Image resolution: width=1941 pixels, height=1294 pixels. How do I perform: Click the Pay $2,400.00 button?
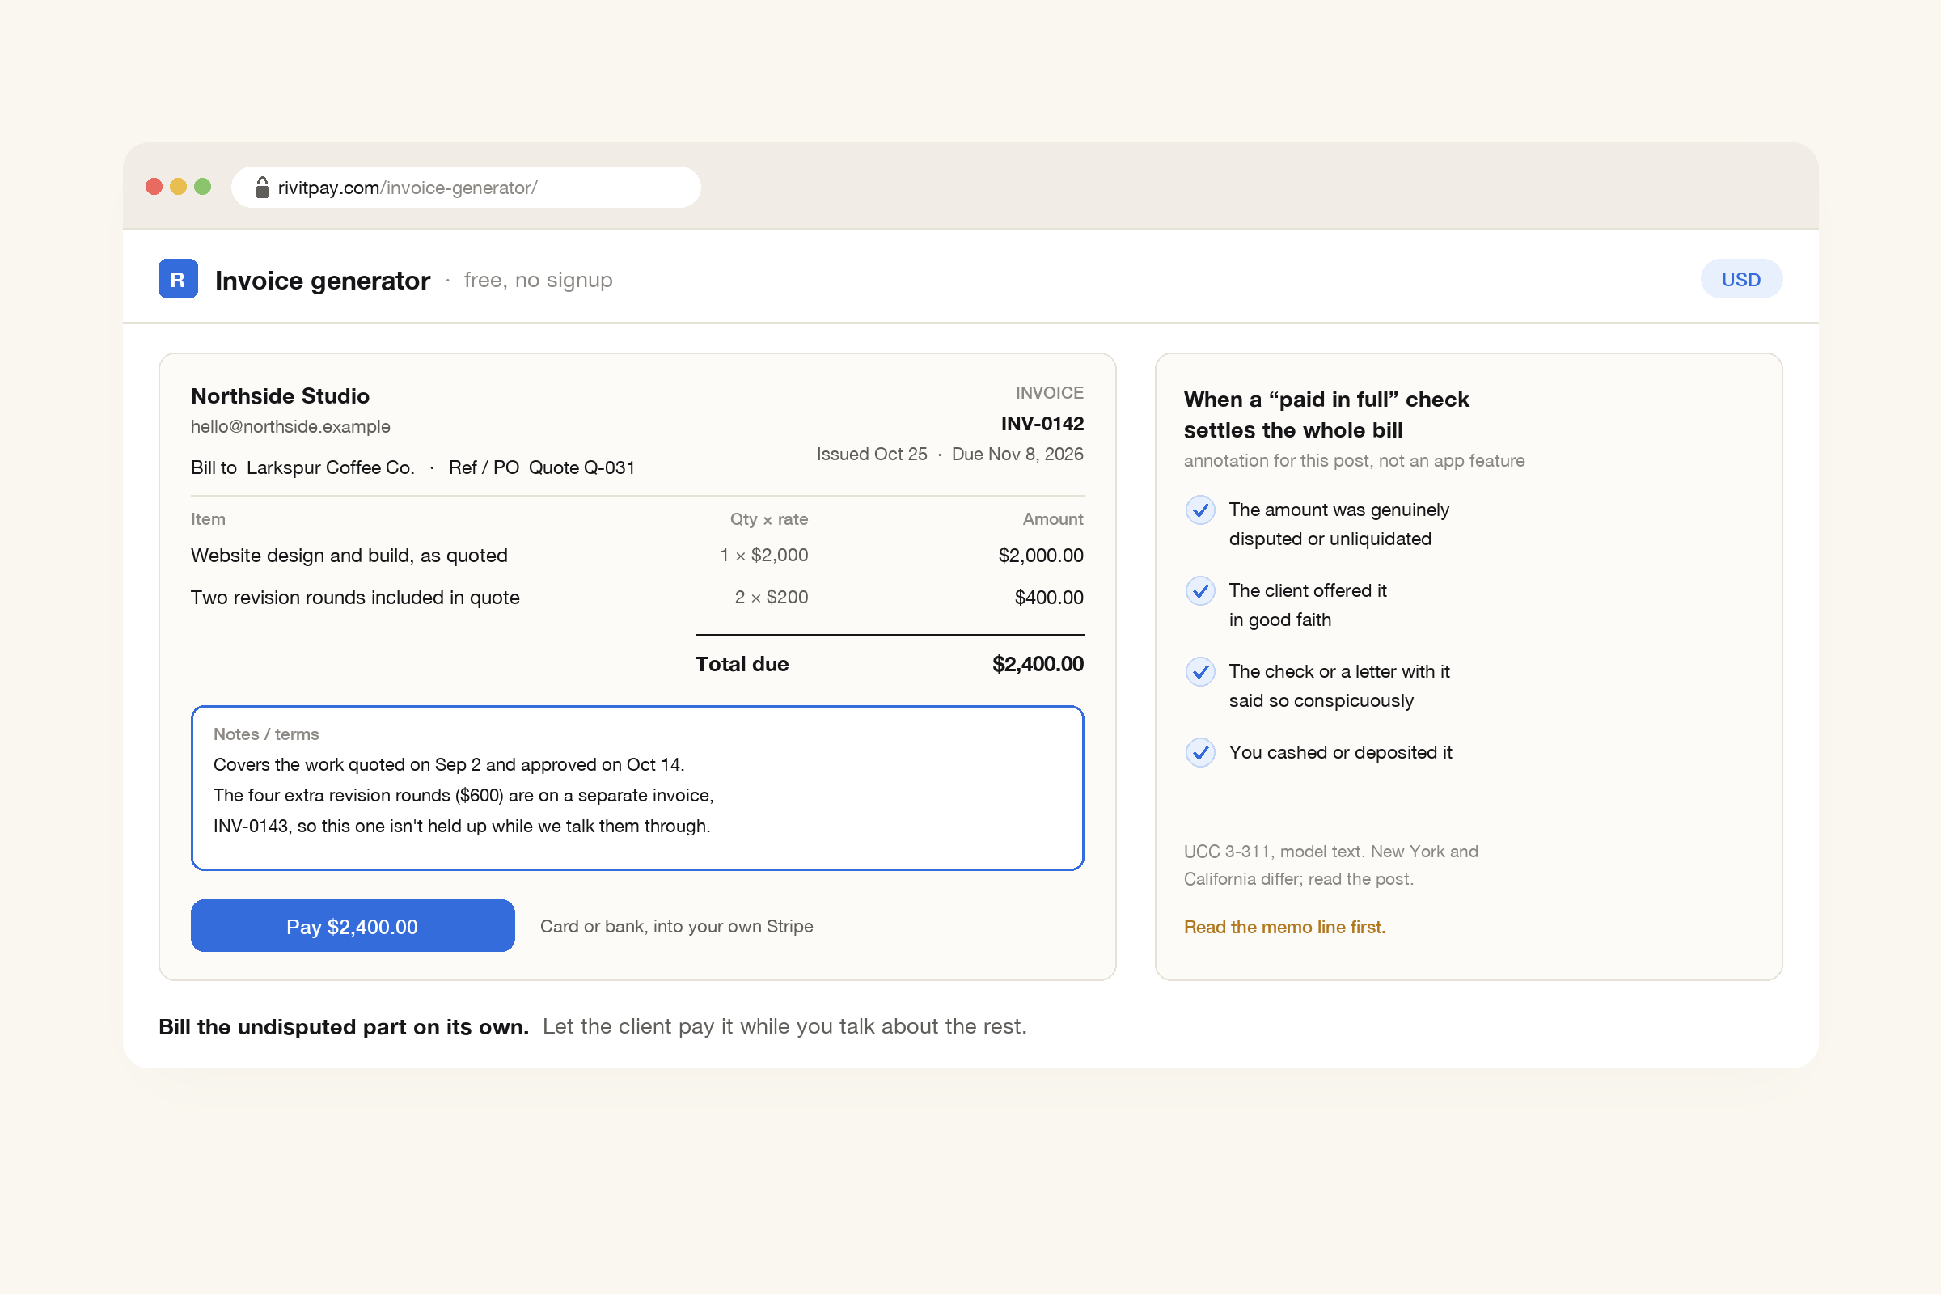coord(353,926)
